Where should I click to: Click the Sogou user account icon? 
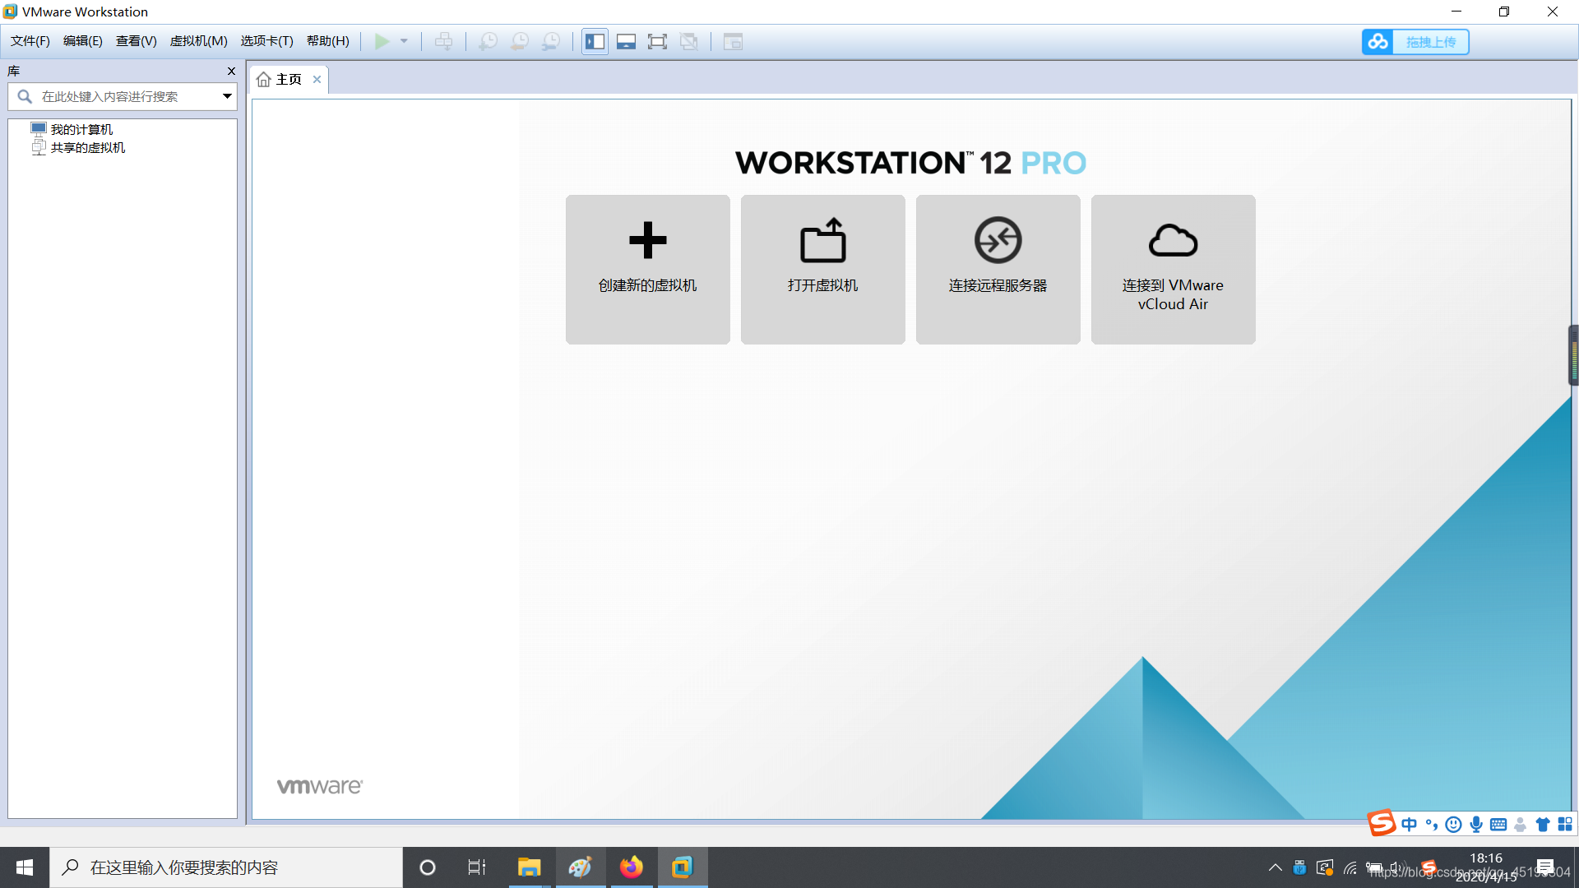coord(1521,824)
